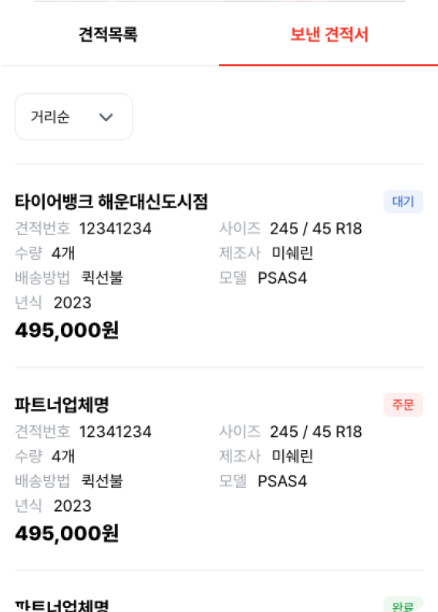Click the 주문 status badge
438x612 pixels.
click(x=403, y=405)
